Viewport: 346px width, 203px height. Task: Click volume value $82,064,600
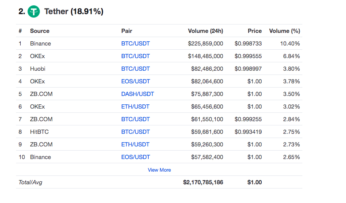[x=207, y=81]
